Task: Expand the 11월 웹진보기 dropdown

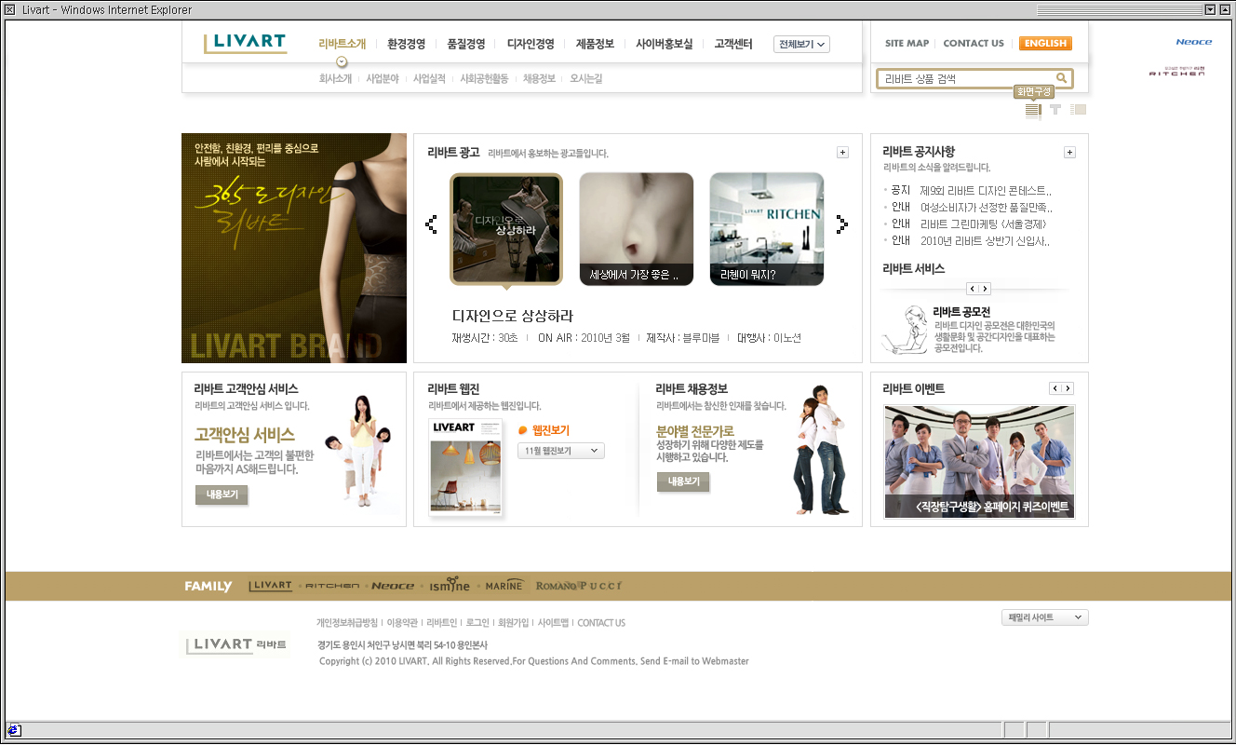Action: coord(560,451)
